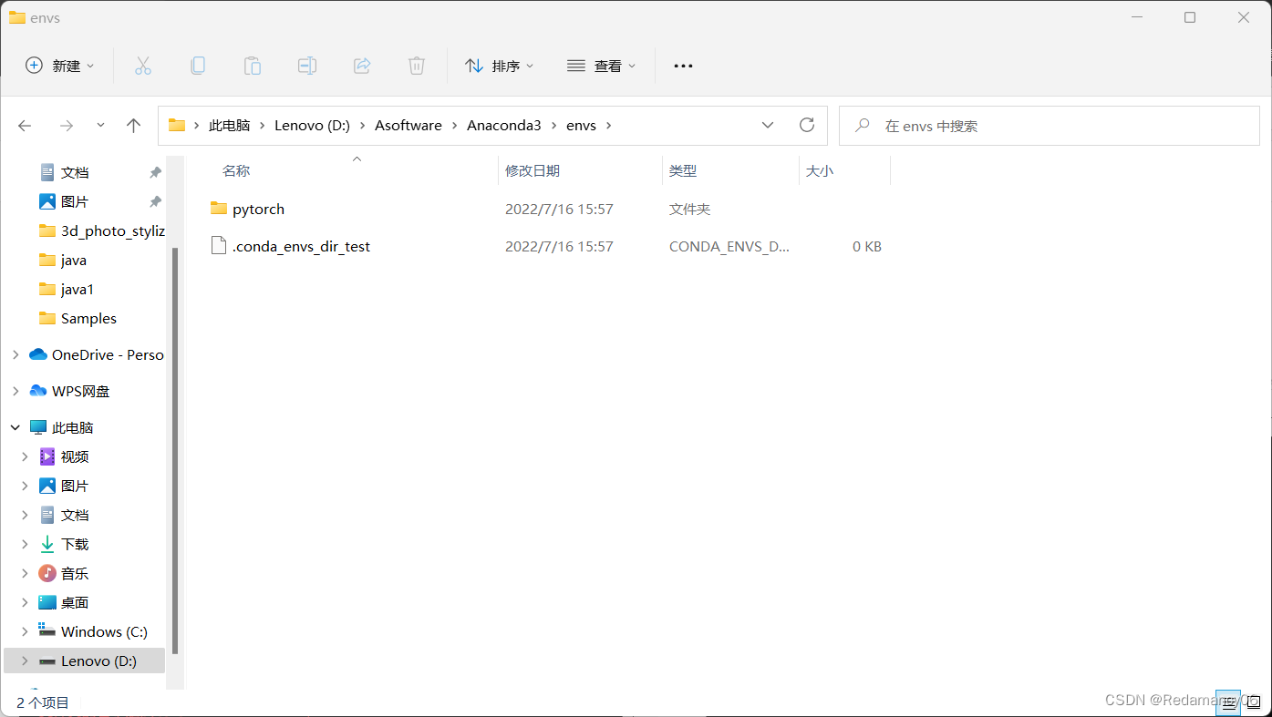The height and width of the screenshot is (717, 1272).
Task: Go back with the left arrow
Action: (x=25, y=126)
